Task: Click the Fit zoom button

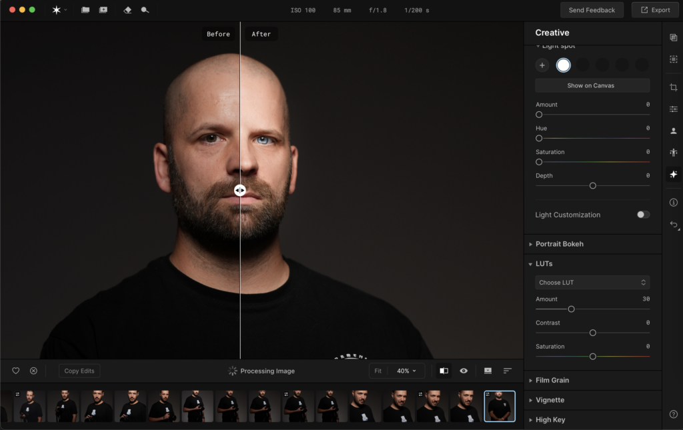Action: point(378,371)
